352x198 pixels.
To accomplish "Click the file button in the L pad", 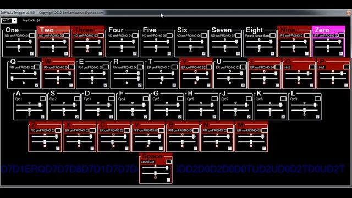I will point(318,99).
